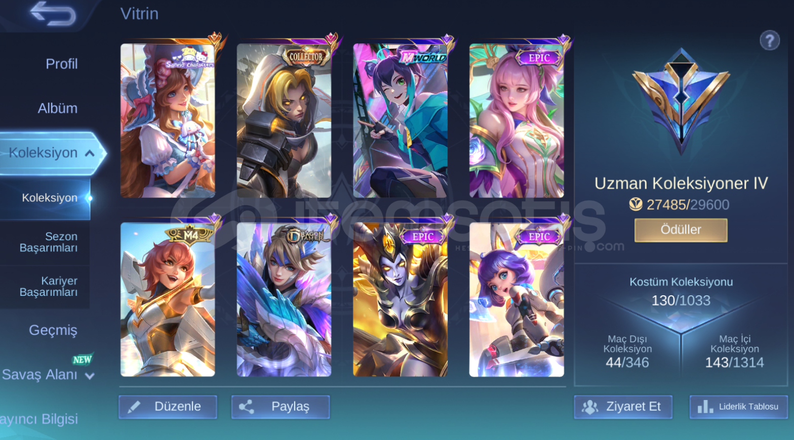Click the people icon on Ziyaret Et
The width and height of the screenshot is (794, 440).
590,407
